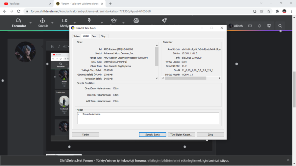Expand the Medya dropdown arrow

point(75,23)
